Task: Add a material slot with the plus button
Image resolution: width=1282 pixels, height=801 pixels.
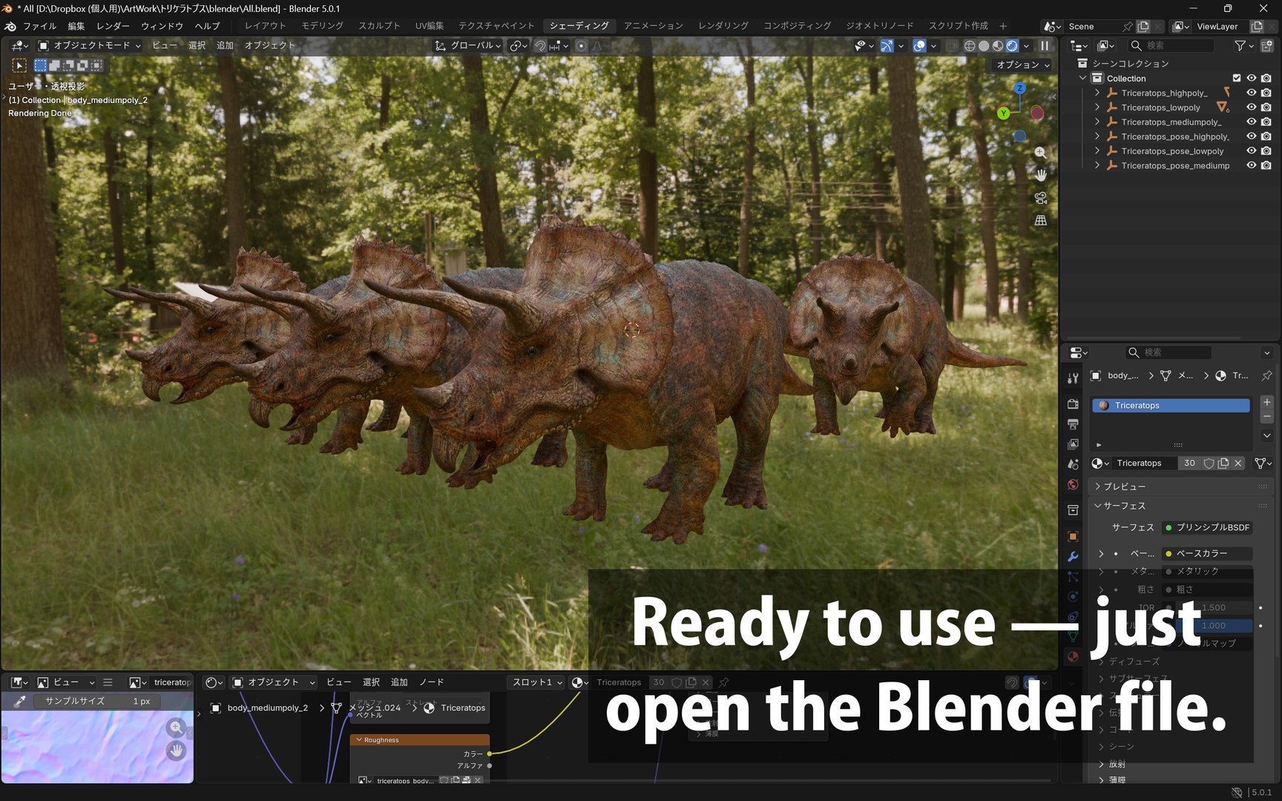Action: pyautogui.click(x=1266, y=402)
